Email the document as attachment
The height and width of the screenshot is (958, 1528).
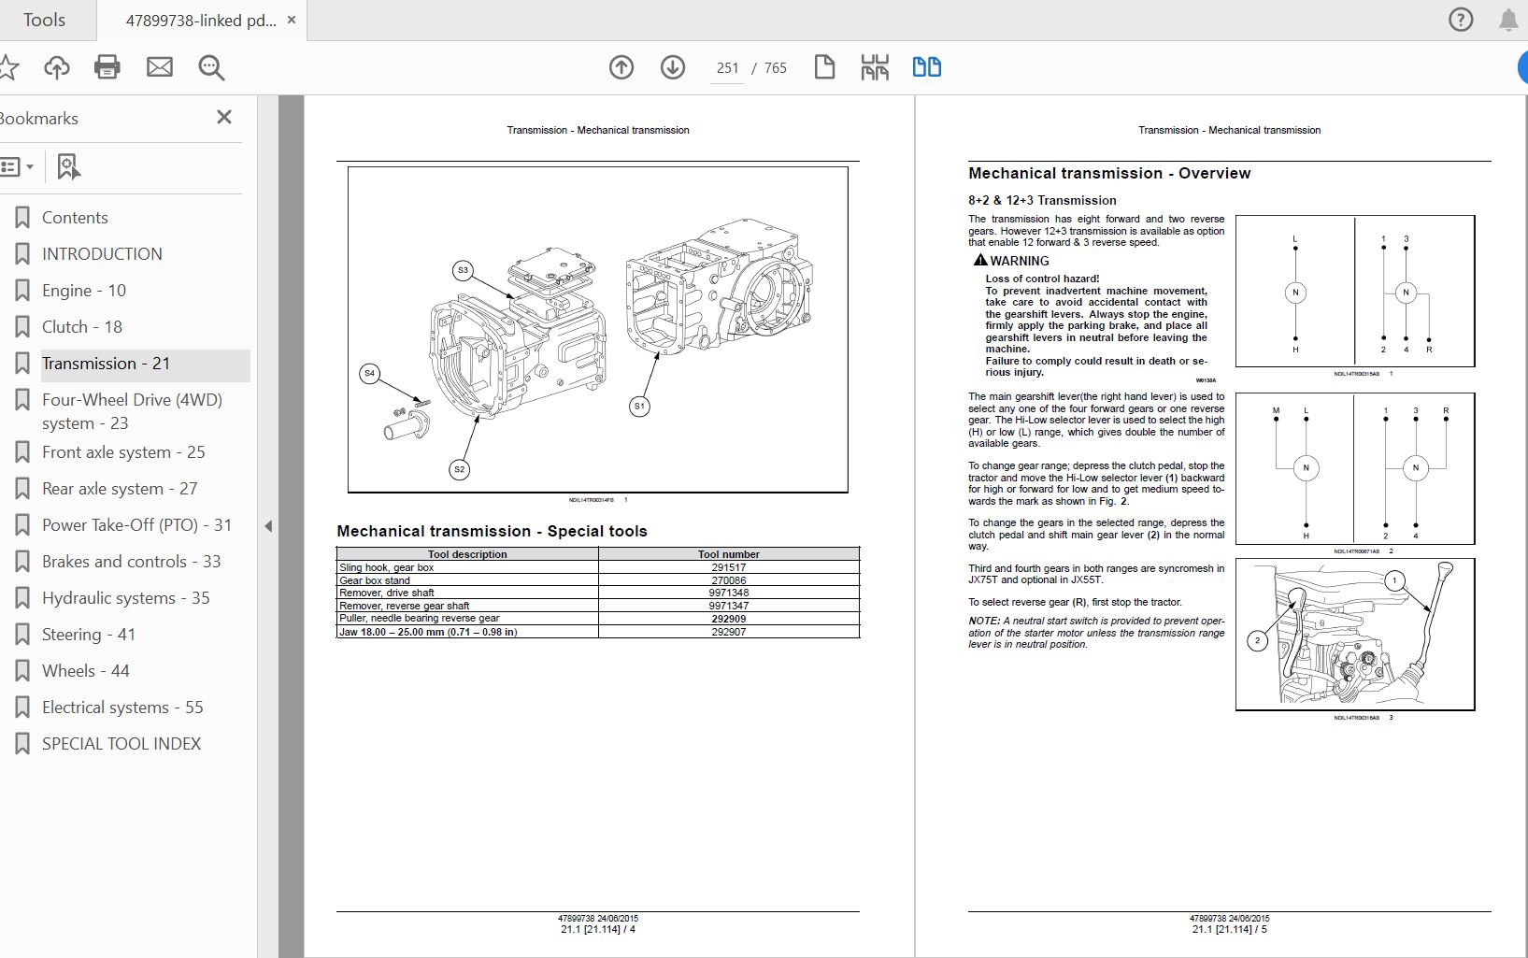click(x=159, y=67)
